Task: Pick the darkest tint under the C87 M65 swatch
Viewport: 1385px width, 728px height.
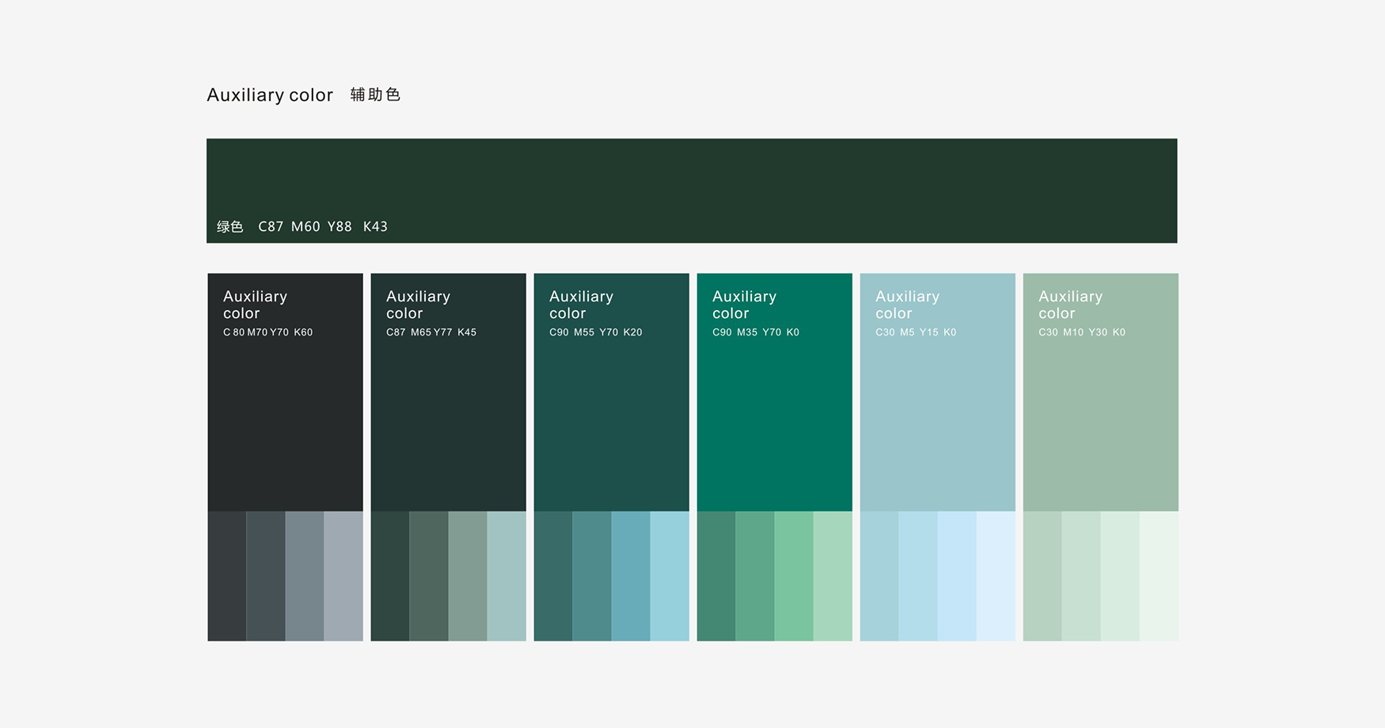Action: pos(390,576)
